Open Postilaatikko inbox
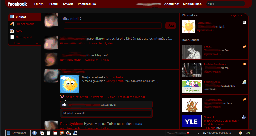 pyautogui.click(x=87, y=4)
